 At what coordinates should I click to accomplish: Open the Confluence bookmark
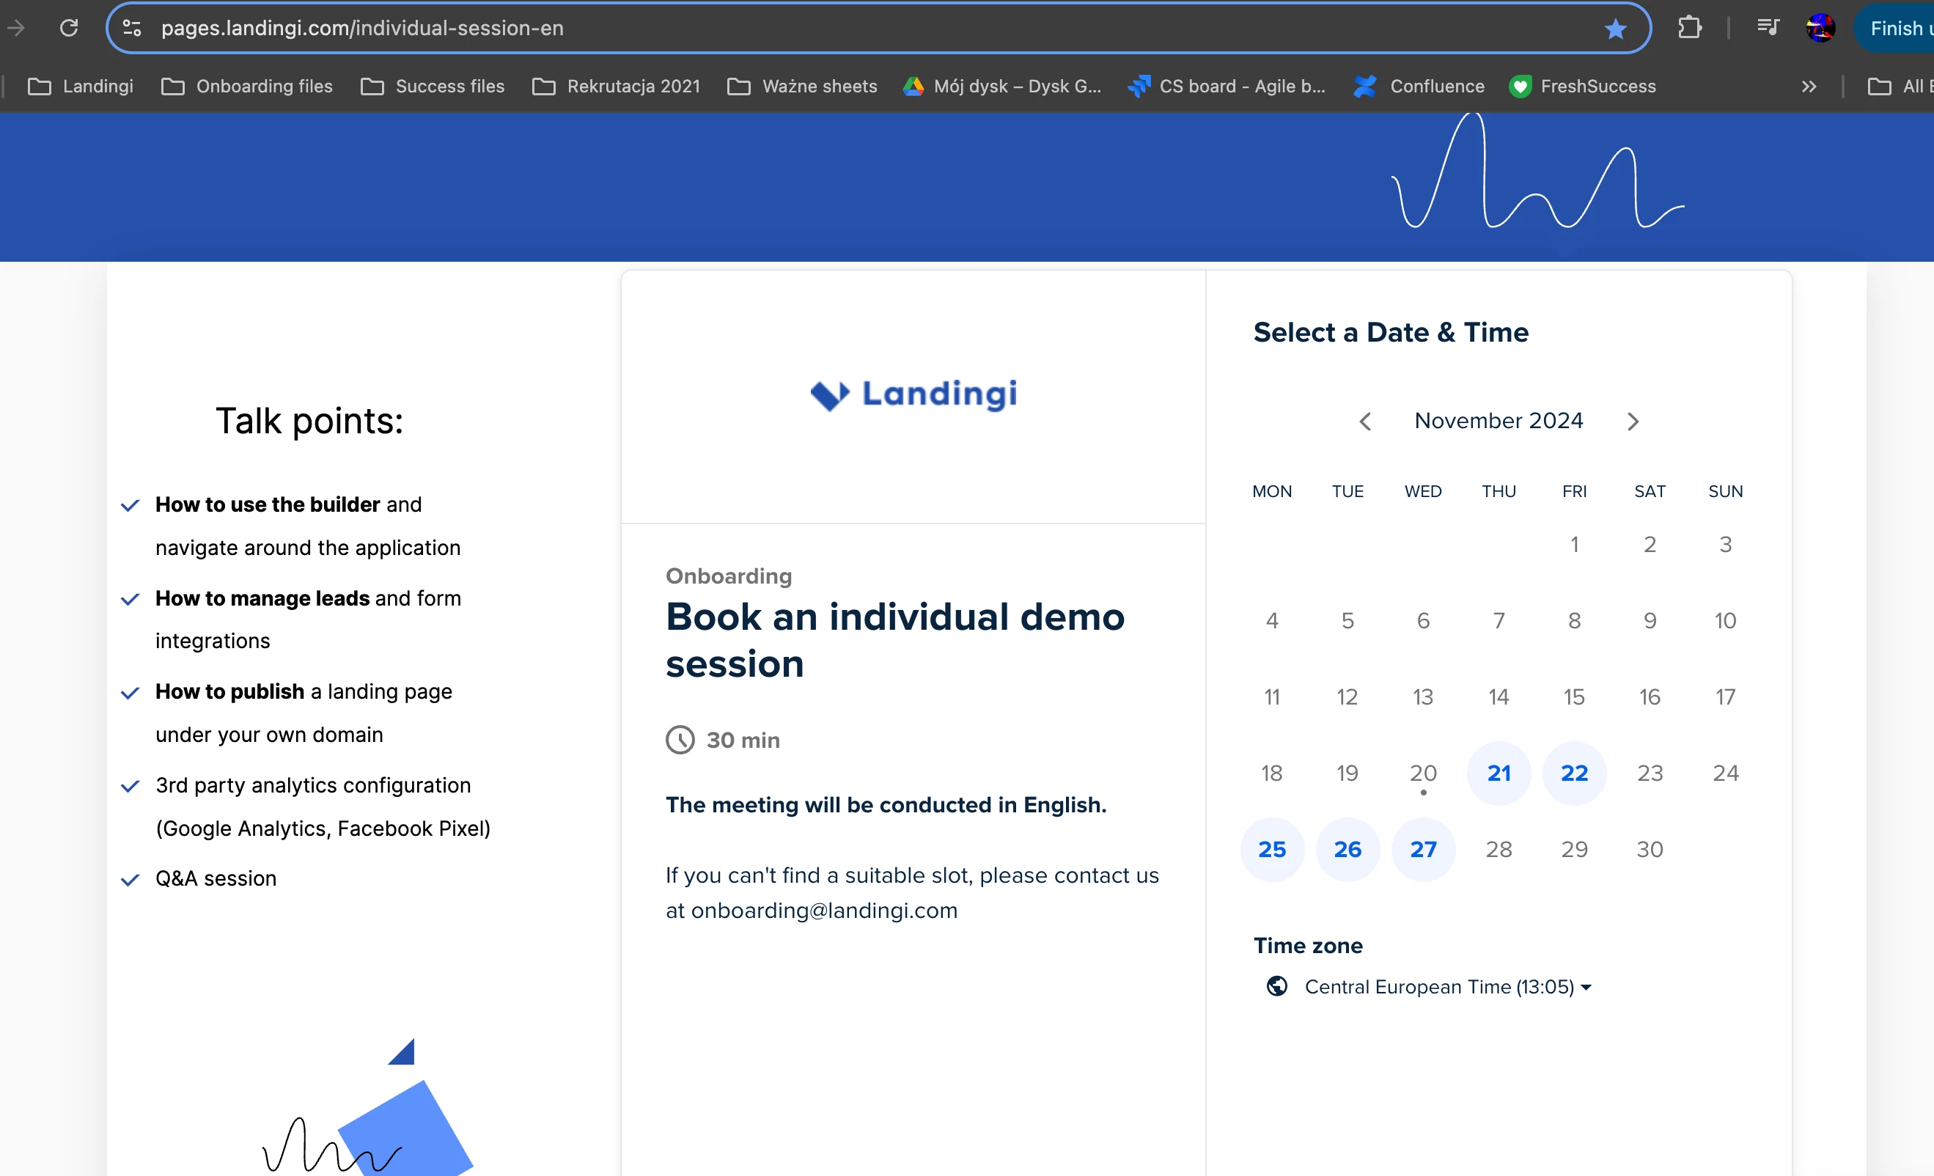point(1419,87)
